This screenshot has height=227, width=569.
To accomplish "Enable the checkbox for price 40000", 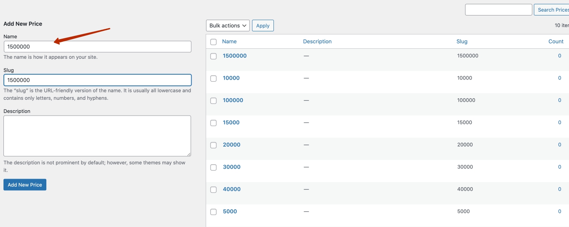I will pyautogui.click(x=214, y=189).
